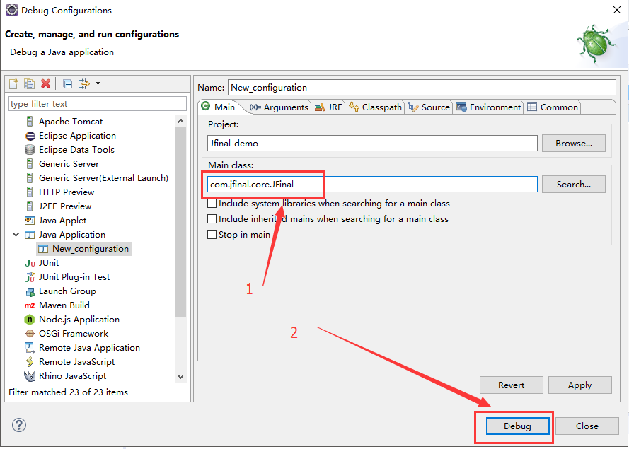Toggle the Stop in main checkbox
This screenshot has width=629, height=449.
(x=212, y=235)
